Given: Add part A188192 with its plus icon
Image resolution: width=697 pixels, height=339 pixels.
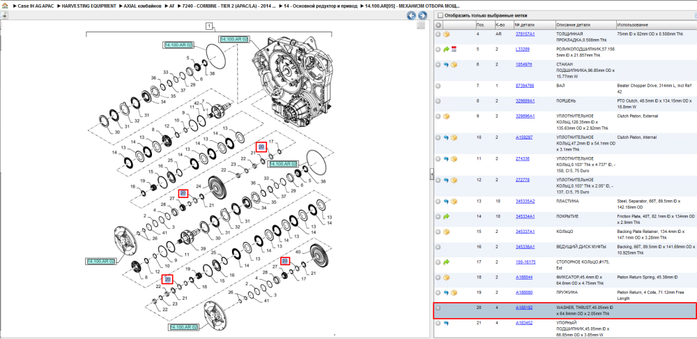Looking at the screenshot, I should point(438,308).
